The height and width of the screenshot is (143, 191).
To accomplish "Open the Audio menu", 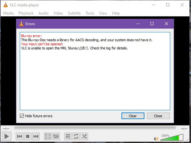I will pos(44,13).
